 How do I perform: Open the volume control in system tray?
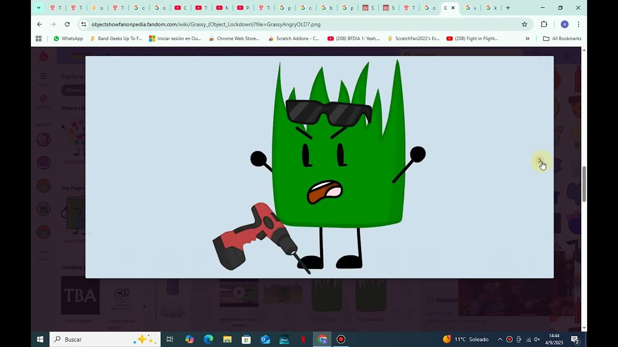tap(537, 339)
